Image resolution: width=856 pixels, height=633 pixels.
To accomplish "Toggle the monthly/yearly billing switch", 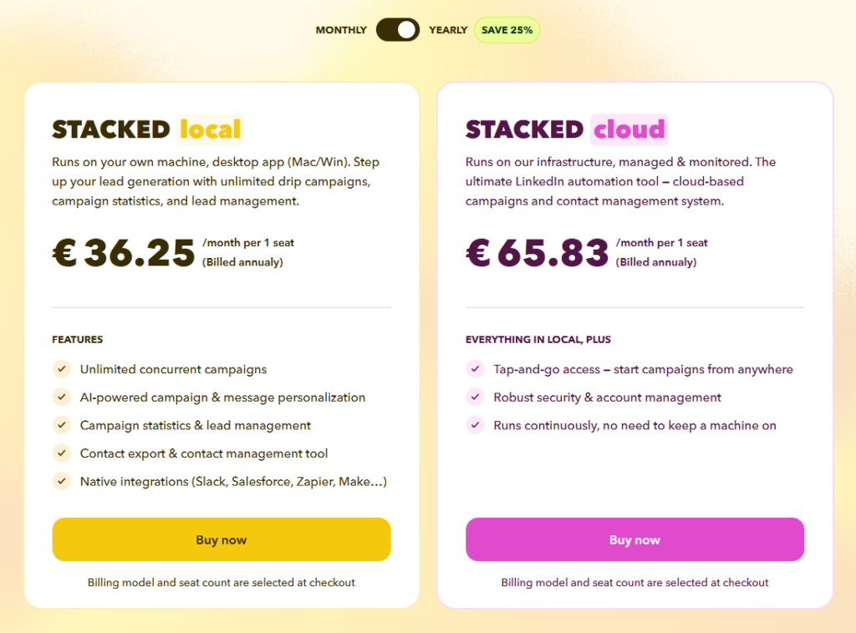I will pos(397,30).
